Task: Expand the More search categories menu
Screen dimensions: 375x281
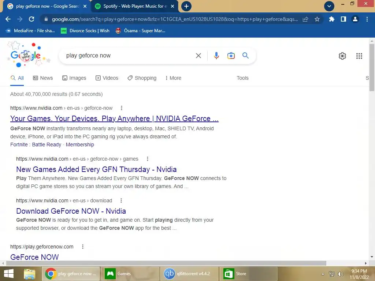Action: pyautogui.click(x=173, y=78)
